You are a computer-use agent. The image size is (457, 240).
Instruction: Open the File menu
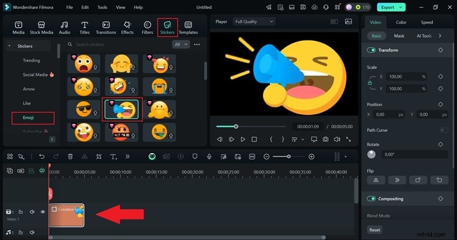tap(69, 7)
